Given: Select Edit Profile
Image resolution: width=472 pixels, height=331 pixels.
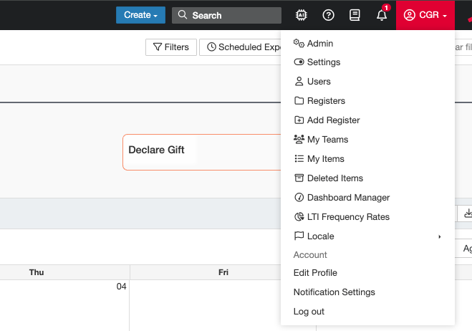Looking at the screenshot, I should [367, 272].
